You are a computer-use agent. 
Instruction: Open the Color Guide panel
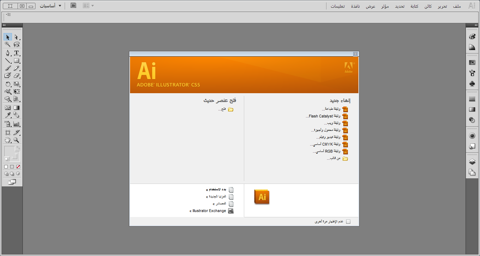coord(472,47)
